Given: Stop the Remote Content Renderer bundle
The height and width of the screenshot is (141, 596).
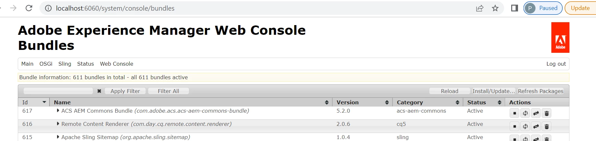Looking at the screenshot, I should 514,127.
